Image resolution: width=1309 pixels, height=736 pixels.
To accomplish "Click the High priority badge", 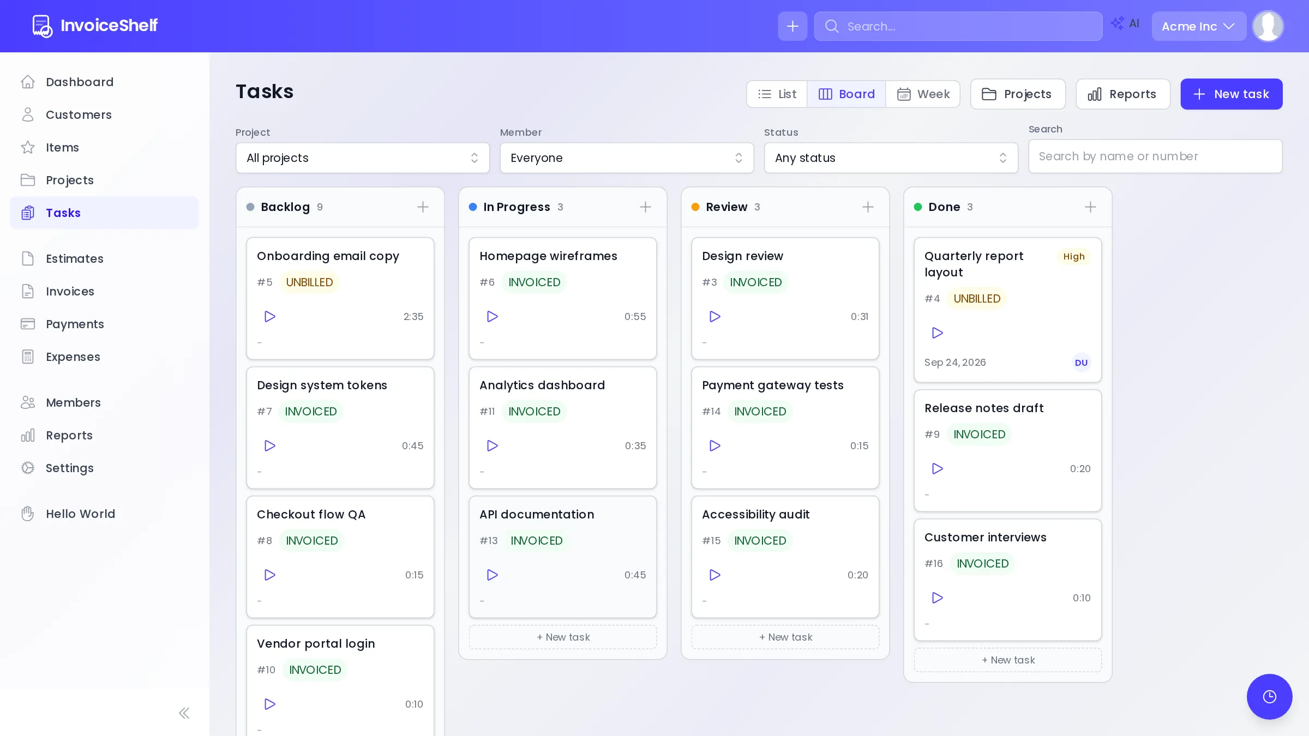I will pyautogui.click(x=1073, y=256).
